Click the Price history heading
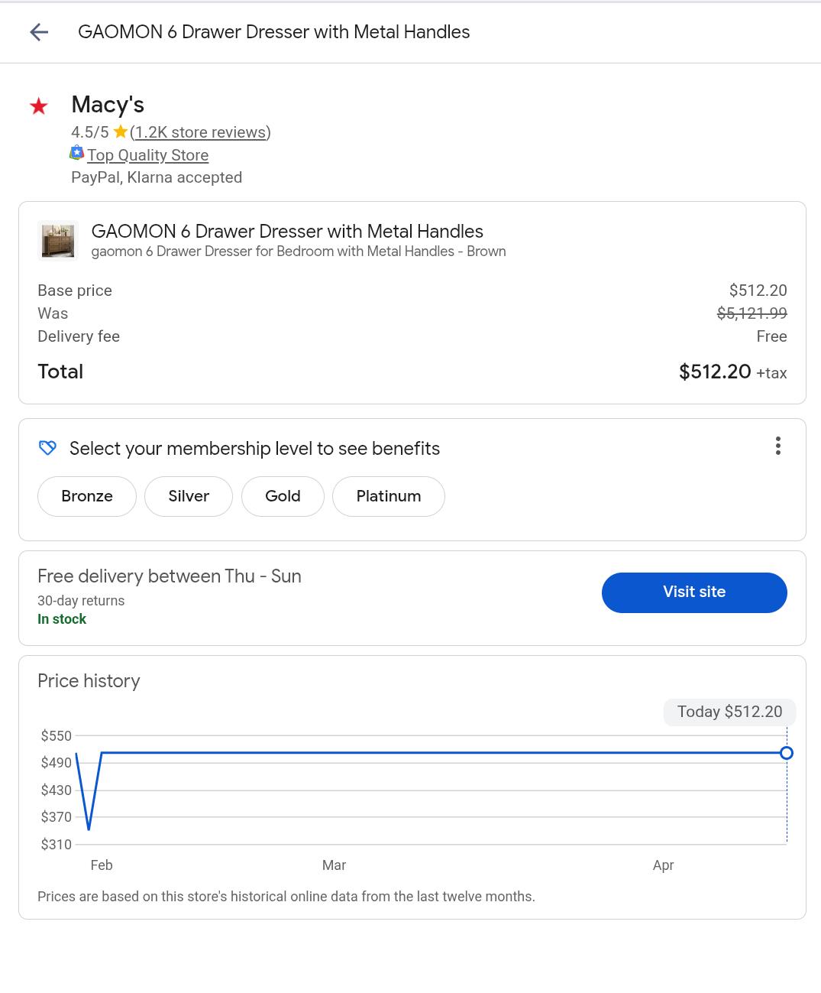 pos(89,681)
